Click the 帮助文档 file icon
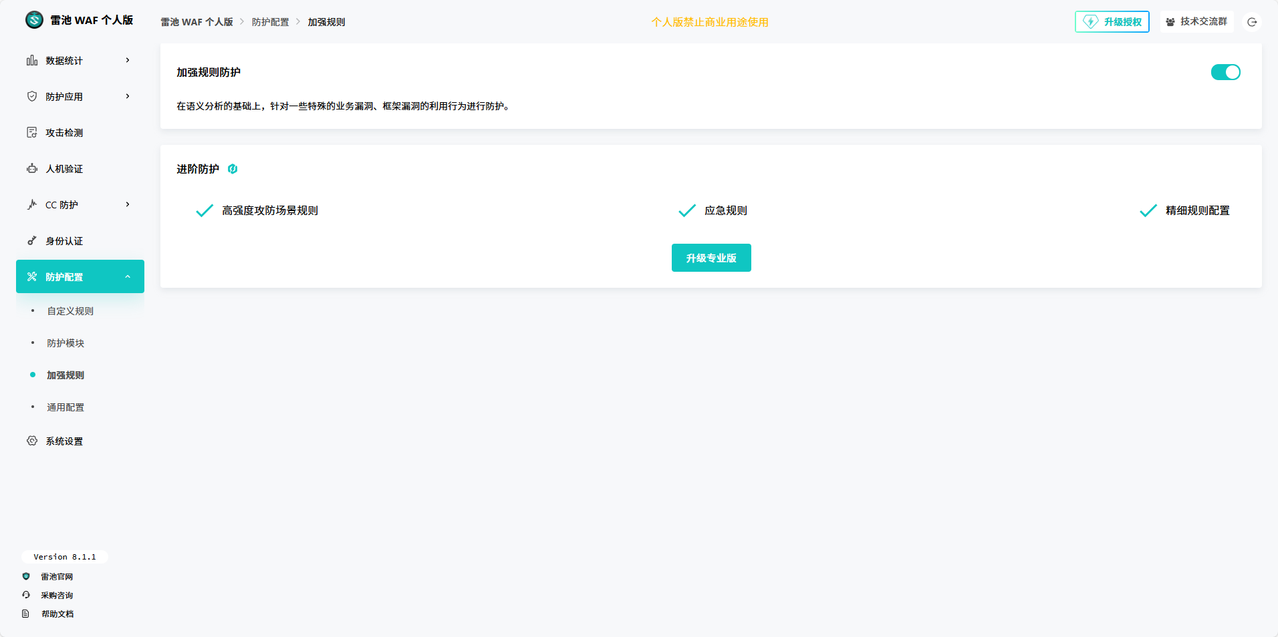 pyautogui.click(x=26, y=614)
